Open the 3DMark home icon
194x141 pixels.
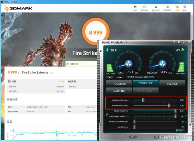[x=135, y=7]
